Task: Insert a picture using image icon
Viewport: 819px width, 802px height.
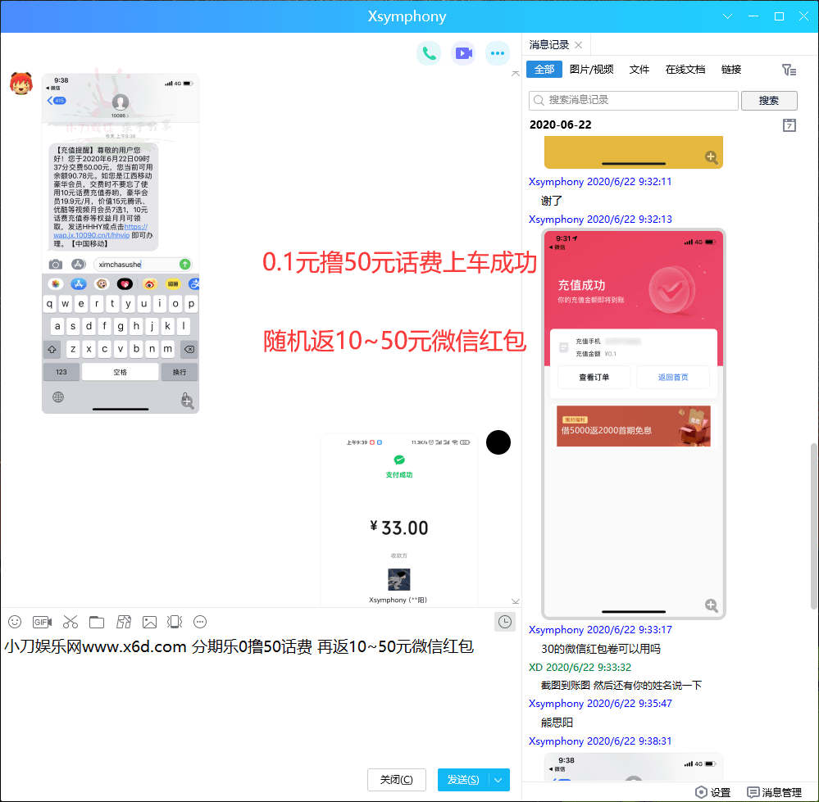Action: point(149,622)
